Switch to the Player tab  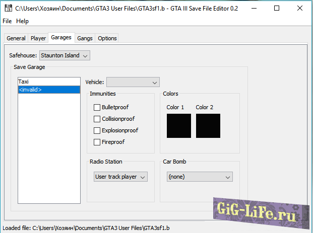click(38, 38)
